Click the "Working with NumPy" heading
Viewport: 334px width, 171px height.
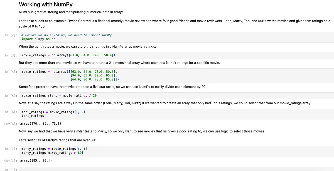point(45,4)
